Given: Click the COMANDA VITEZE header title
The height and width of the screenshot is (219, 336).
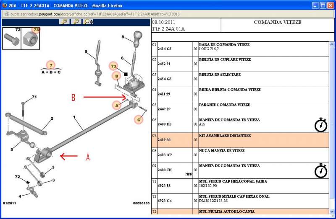Looking at the screenshot, I should point(278,22).
